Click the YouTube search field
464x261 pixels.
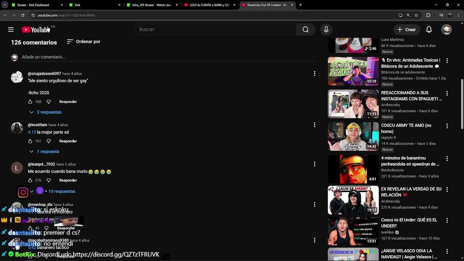215,29
